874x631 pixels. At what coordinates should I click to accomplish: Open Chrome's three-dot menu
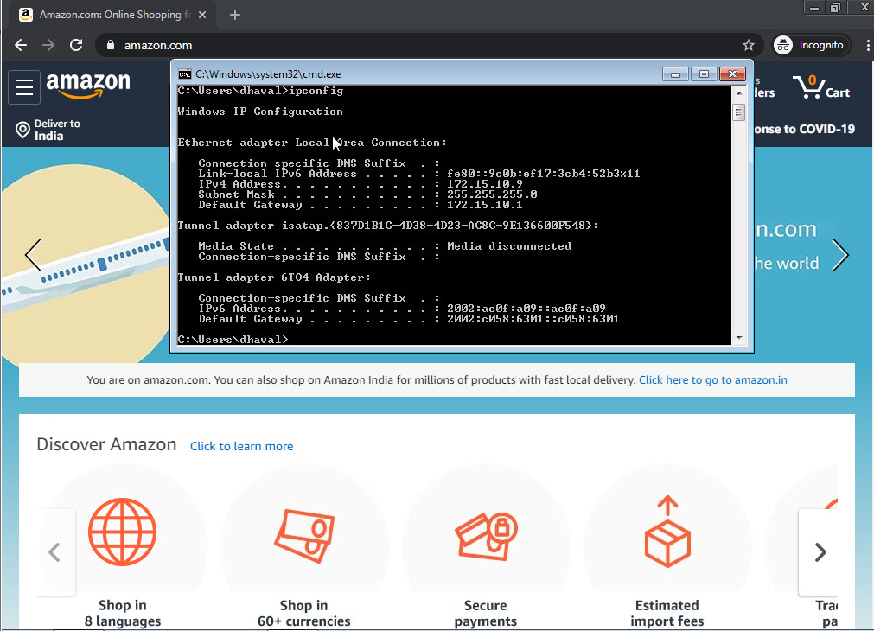coord(867,45)
